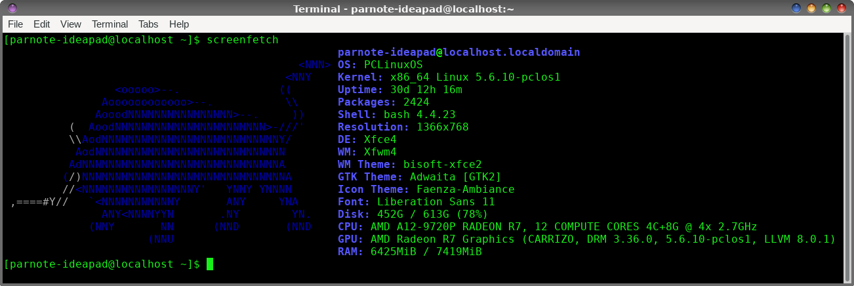The image size is (854, 286).
Task: Click the 'Kernel: x86_64 Linux 5.6.10-pclos1' line
Action: (449, 77)
